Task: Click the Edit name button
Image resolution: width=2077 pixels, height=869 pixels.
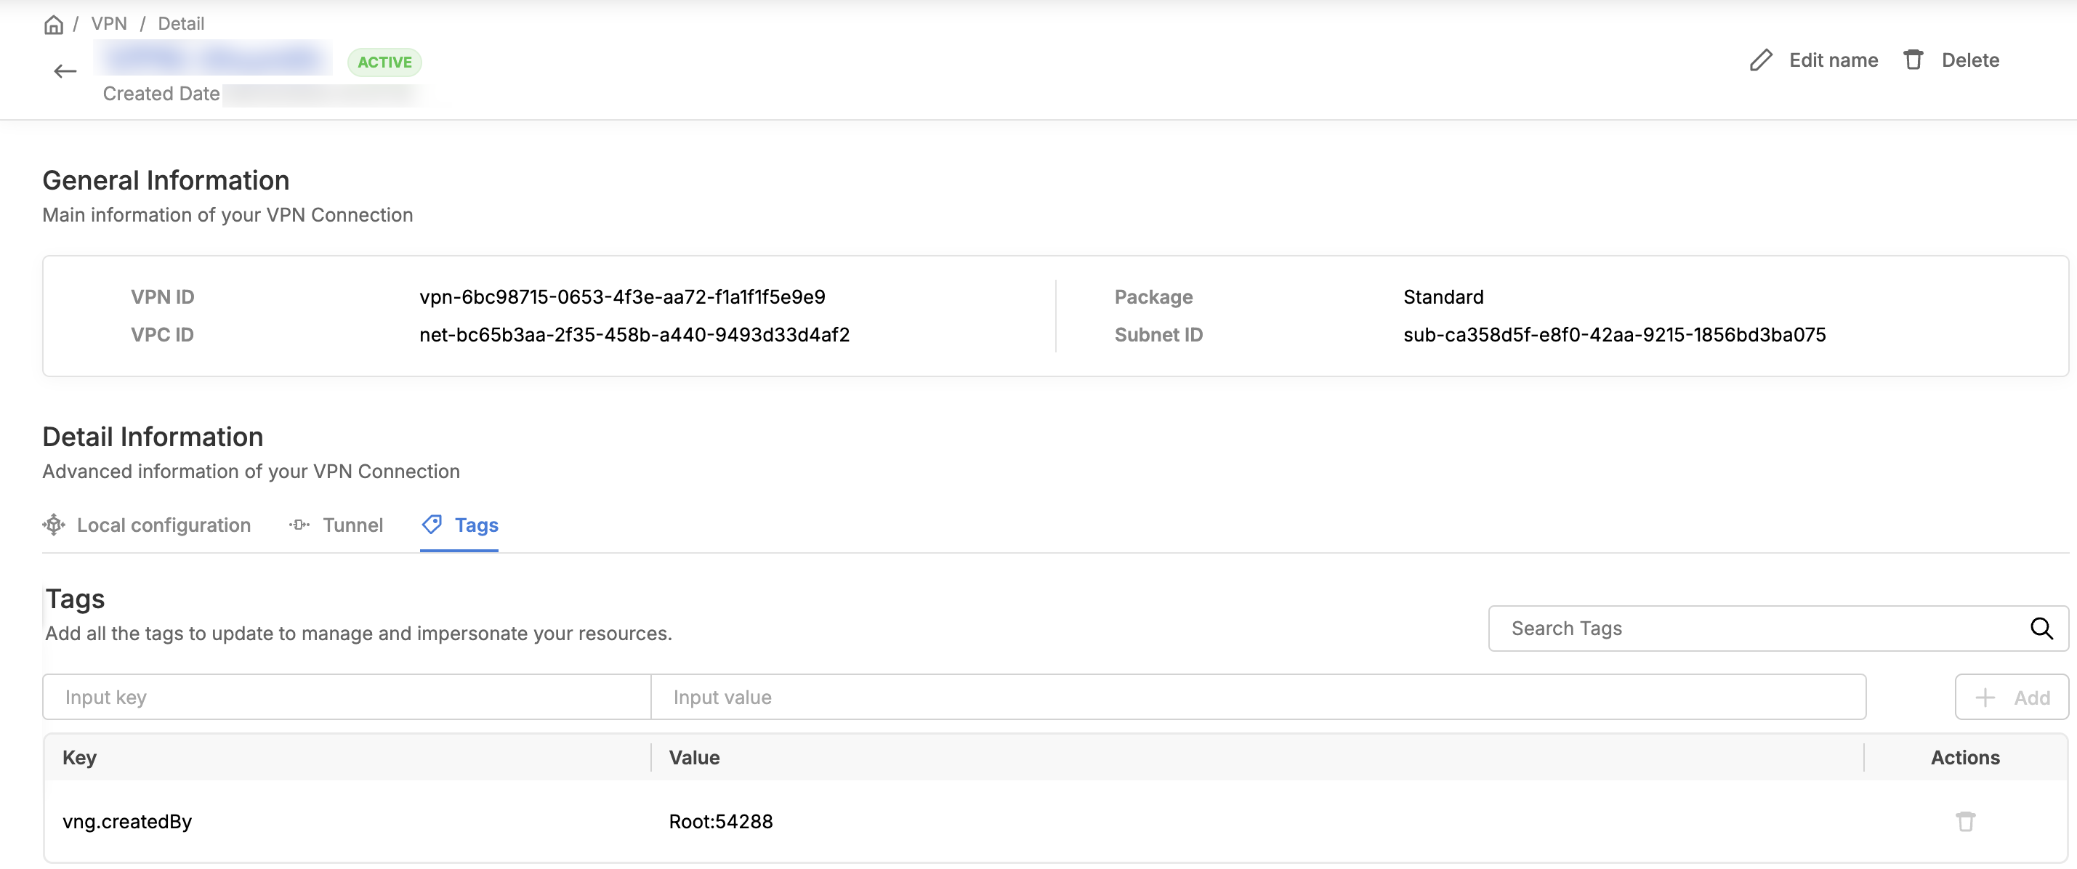Action: 1833,60
